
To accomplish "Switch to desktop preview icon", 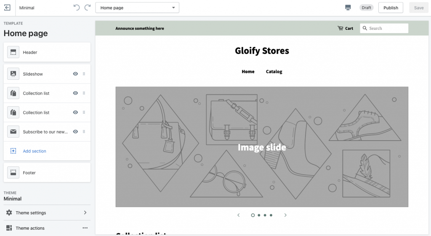I will [348, 8].
